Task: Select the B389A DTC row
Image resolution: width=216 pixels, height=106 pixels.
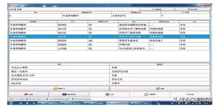Action: pyautogui.click(x=109, y=45)
